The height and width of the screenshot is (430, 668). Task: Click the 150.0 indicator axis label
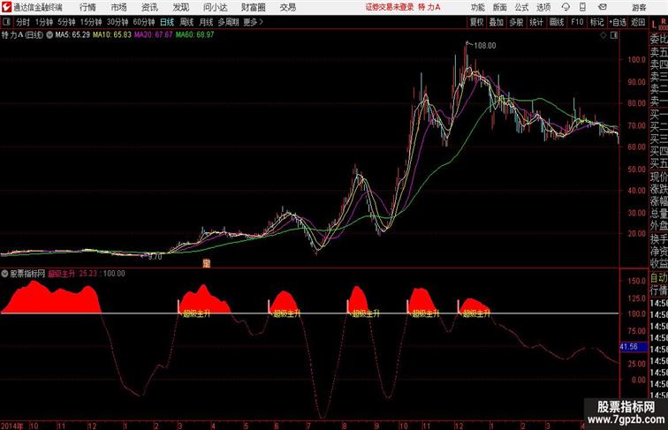click(x=636, y=281)
